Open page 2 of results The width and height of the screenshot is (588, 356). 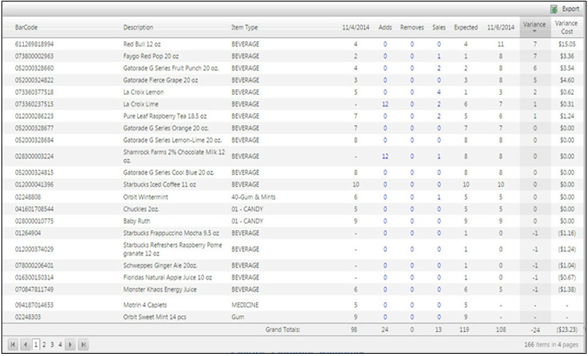click(44, 344)
